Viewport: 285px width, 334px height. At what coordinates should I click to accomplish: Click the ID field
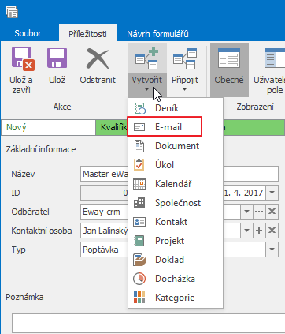pos(104,193)
